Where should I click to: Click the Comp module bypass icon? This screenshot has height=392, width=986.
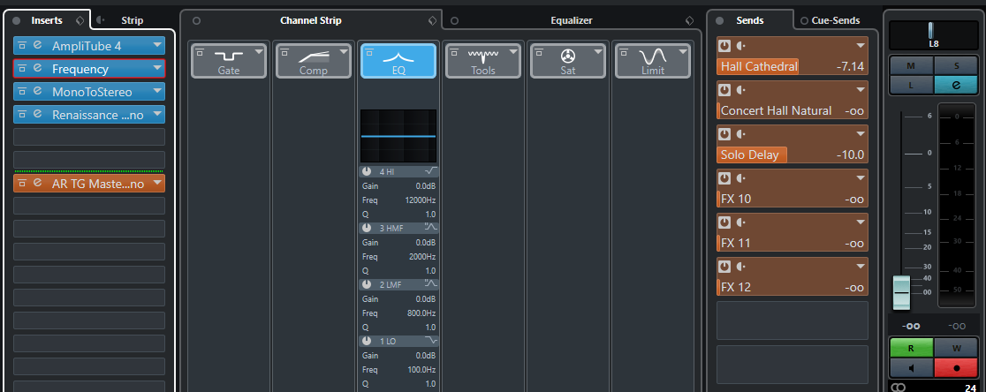[x=283, y=51]
